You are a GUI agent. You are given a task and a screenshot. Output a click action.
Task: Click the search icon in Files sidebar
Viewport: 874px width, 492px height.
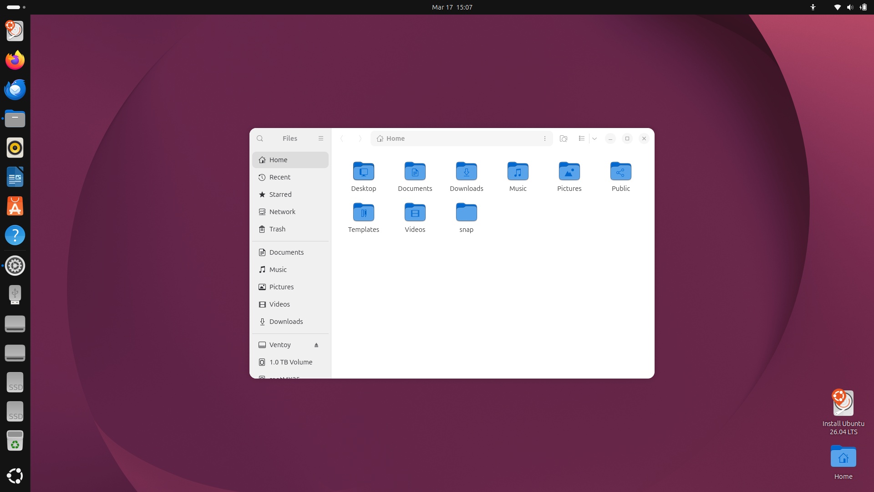click(x=260, y=138)
